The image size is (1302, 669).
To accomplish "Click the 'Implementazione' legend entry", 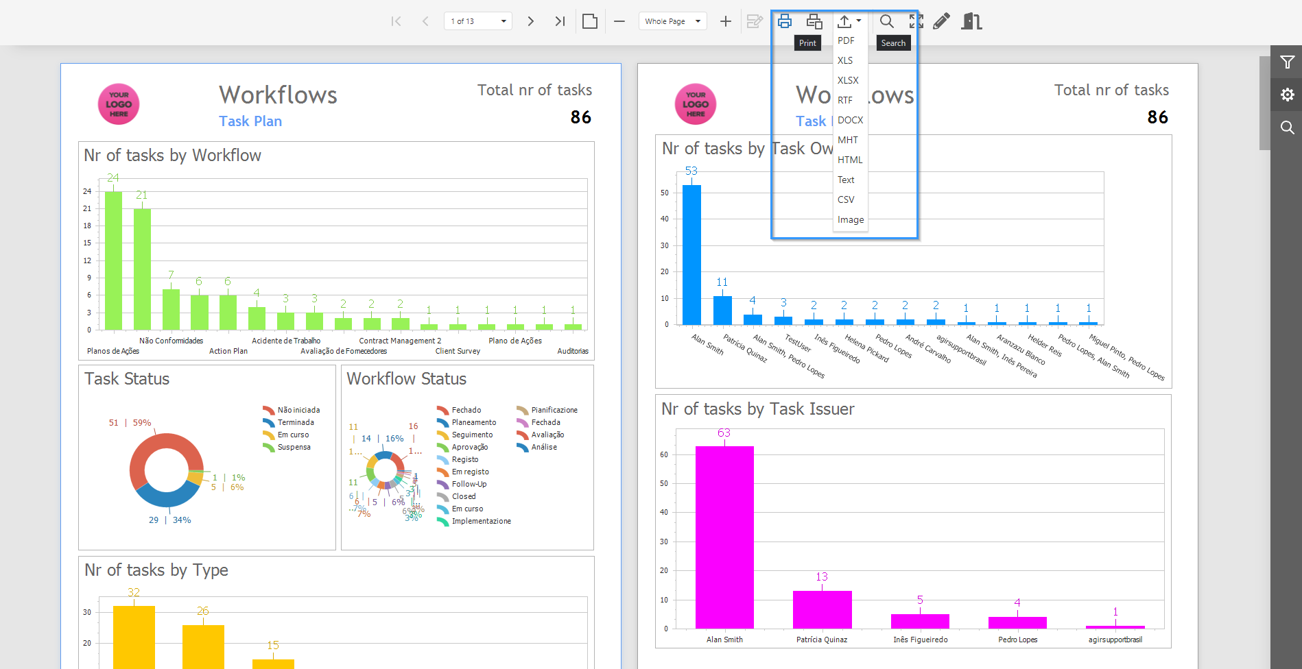I will point(475,521).
